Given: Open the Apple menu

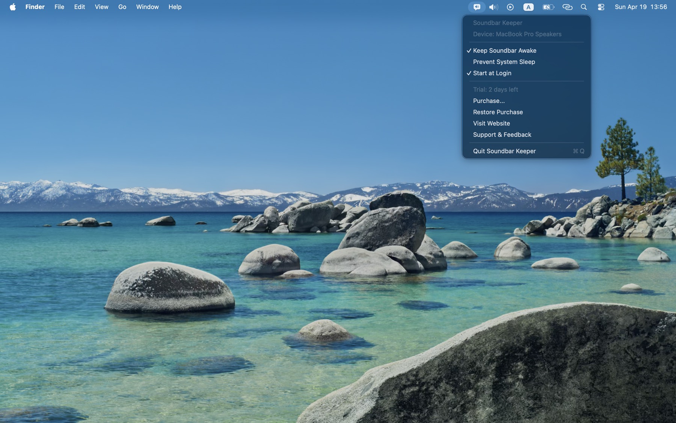Looking at the screenshot, I should click(x=13, y=7).
